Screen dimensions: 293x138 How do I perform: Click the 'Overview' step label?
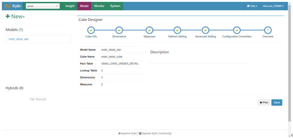(x=268, y=37)
